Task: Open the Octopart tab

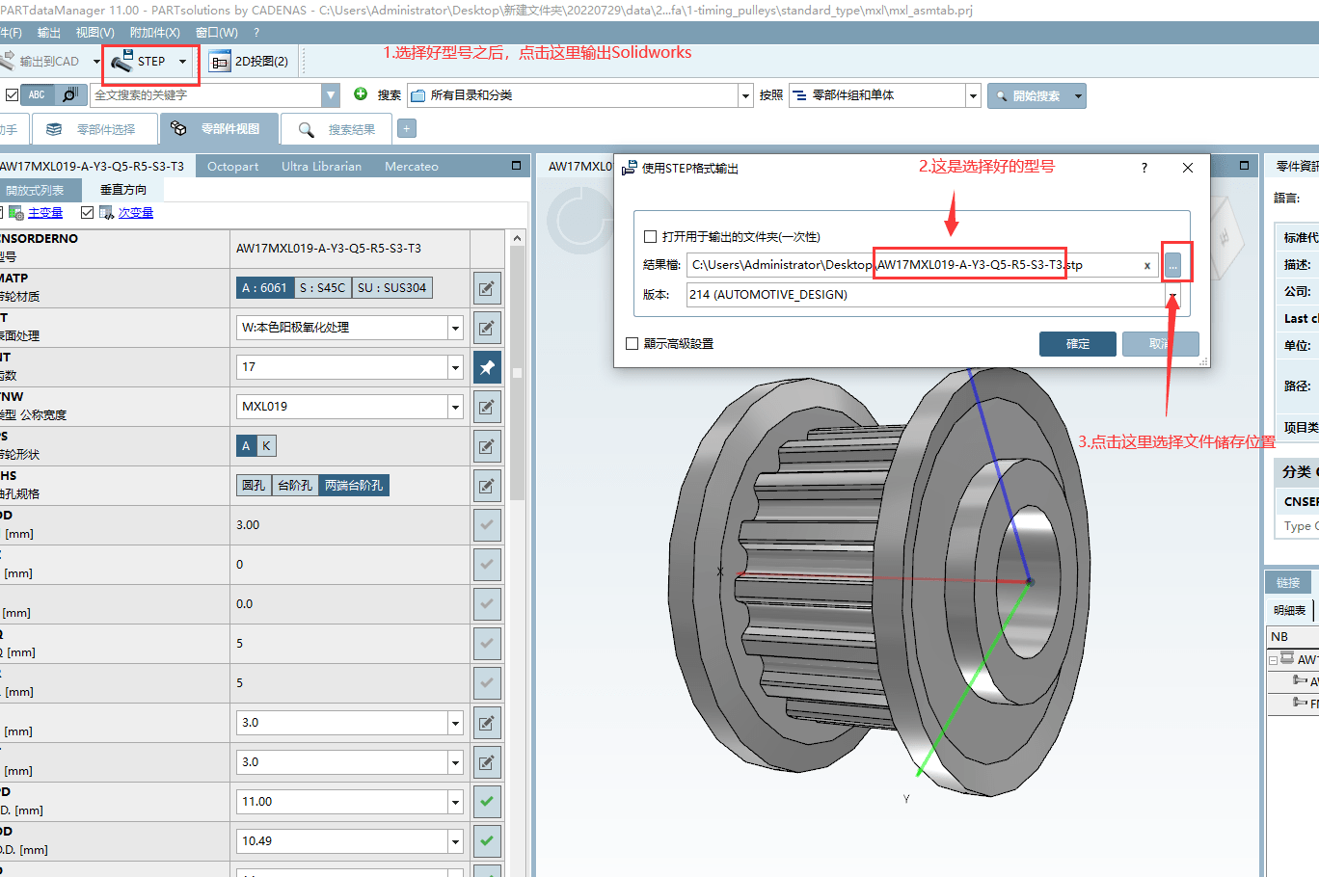Action: [232, 166]
